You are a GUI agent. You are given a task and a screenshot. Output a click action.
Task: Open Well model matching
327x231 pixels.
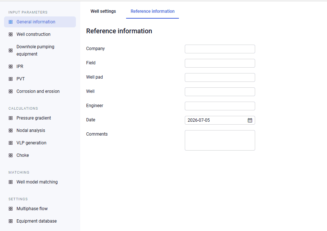pyautogui.click(x=37, y=182)
